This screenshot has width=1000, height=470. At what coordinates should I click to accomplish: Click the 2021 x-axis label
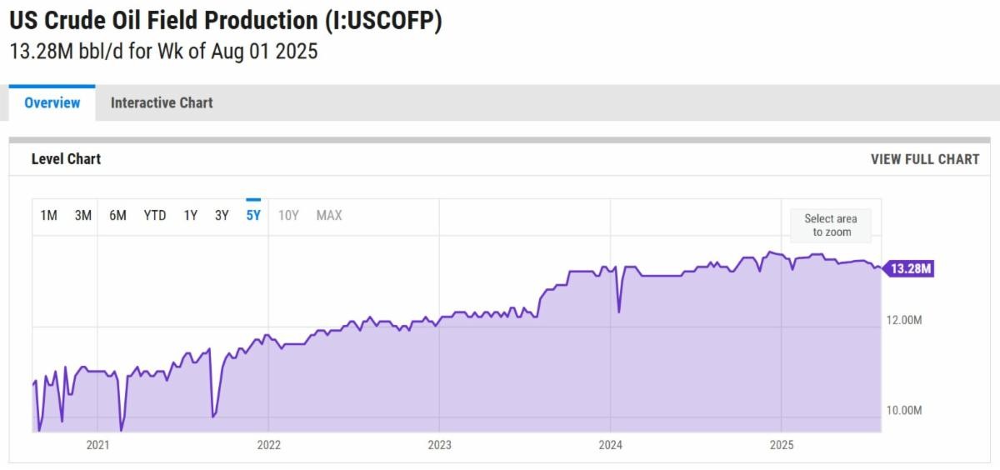click(x=98, y=445)
